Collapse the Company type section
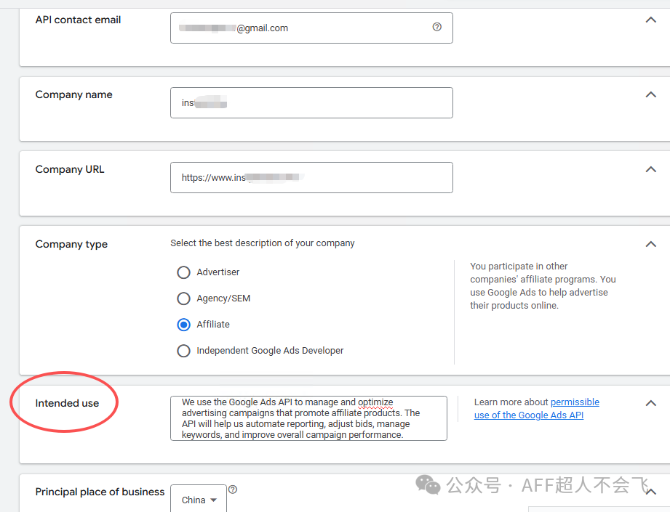 coord(651,244)
